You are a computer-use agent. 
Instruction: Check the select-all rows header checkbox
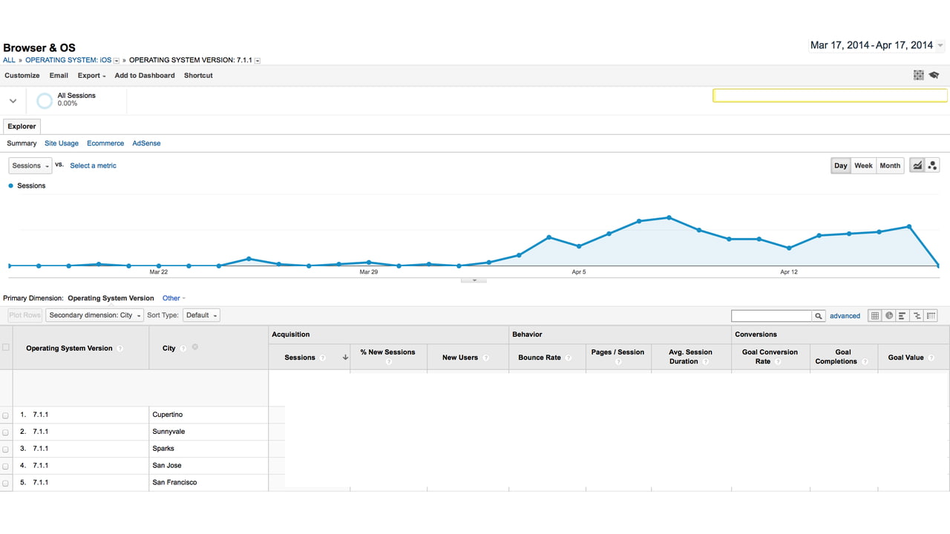click(6, 347)
